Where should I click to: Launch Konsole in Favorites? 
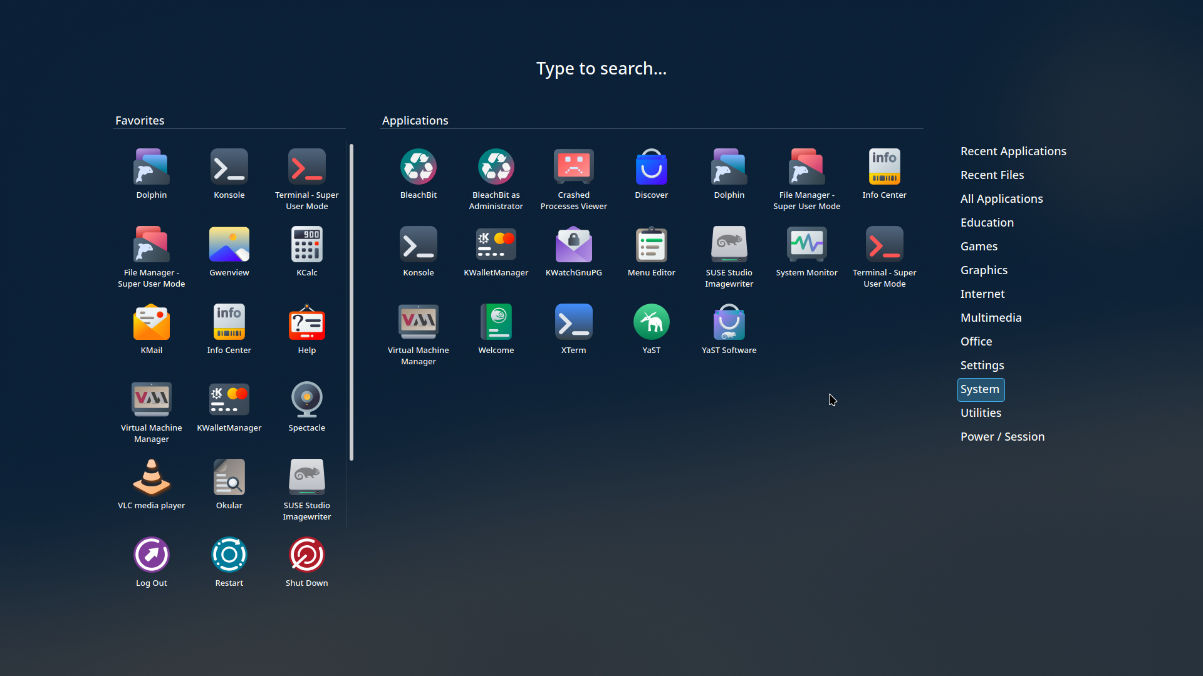(x=229, y=174)
